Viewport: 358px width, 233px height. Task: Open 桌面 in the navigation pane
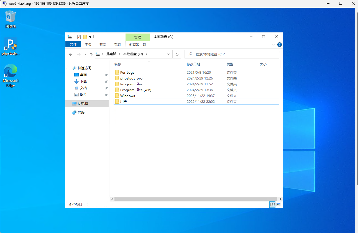coord(83,75)
